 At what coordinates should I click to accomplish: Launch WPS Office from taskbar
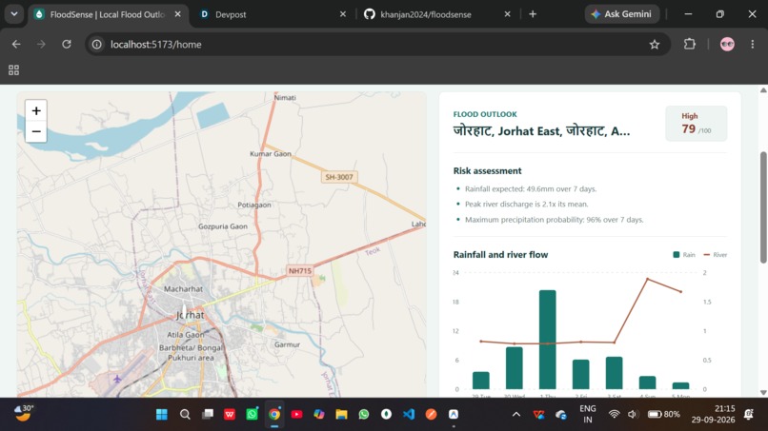click(x=230, y=415)
